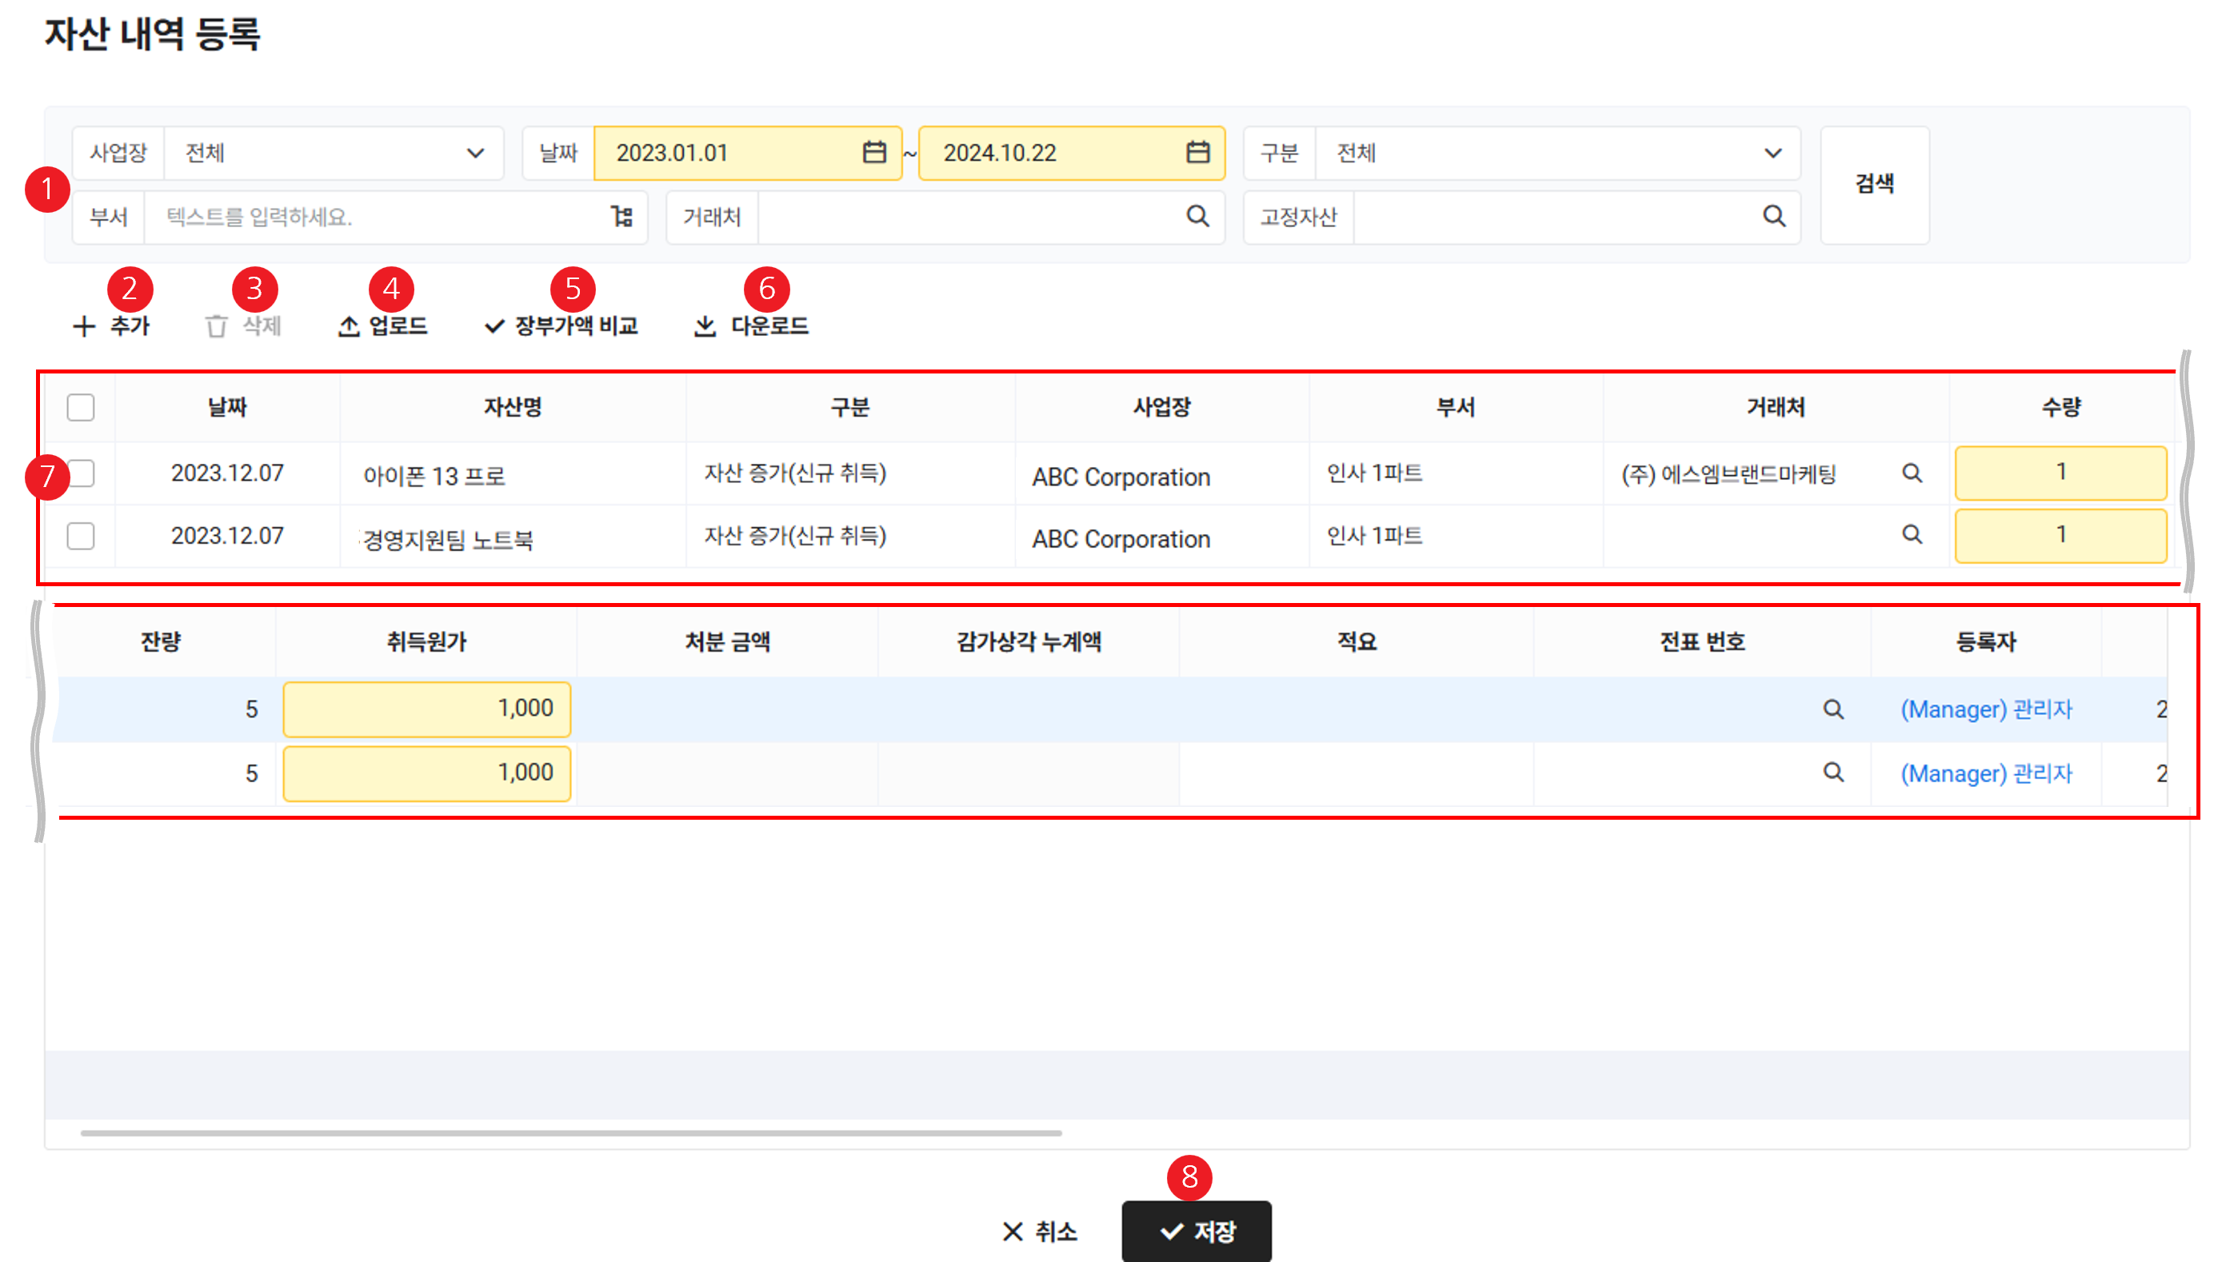The image size is (2218, 1262).
Task: Click 전표 번호 search icon in highlighted row
Action: click(x=1832, y=709)
